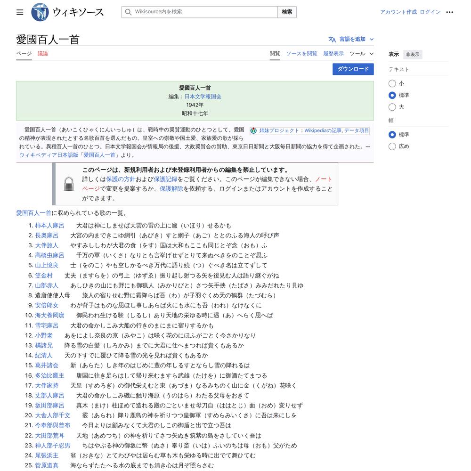This screenshot has width=471, height=471.
Task: Click the sister project Wikimedia icon
Action: (253, 130)
